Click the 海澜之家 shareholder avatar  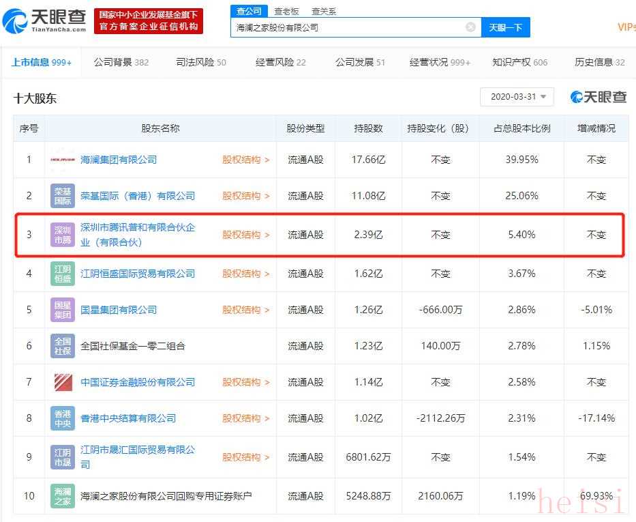coord(63,496)
